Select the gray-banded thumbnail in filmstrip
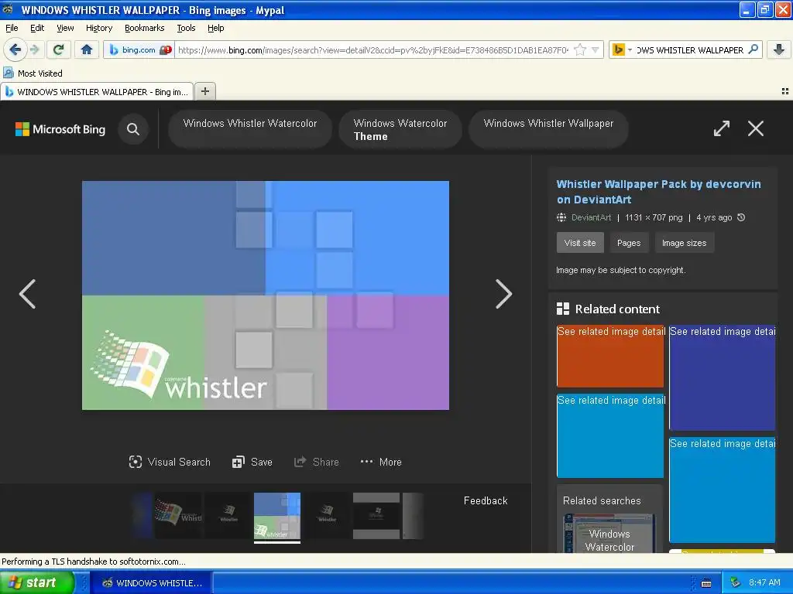Screen dimensions: 793x594 click(x=376, y=515)
